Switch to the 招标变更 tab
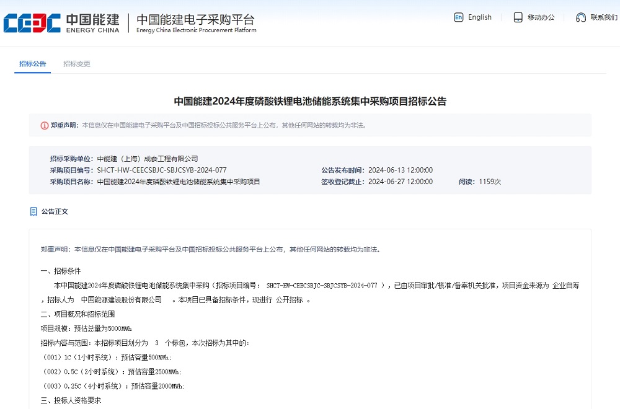This screenshot has width=620, height=409. coord(77,63)
